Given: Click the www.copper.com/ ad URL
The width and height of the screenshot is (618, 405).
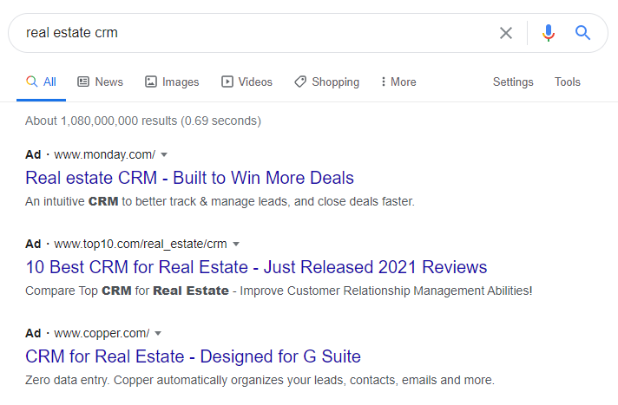Looking at the screenshot, I should (102, 333).
